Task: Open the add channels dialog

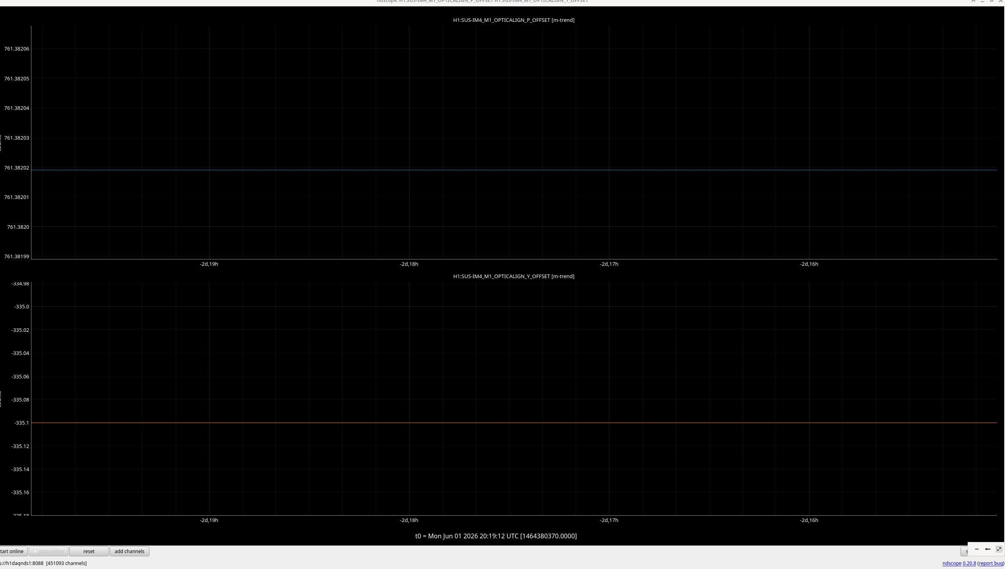Action: coord(130,551)
